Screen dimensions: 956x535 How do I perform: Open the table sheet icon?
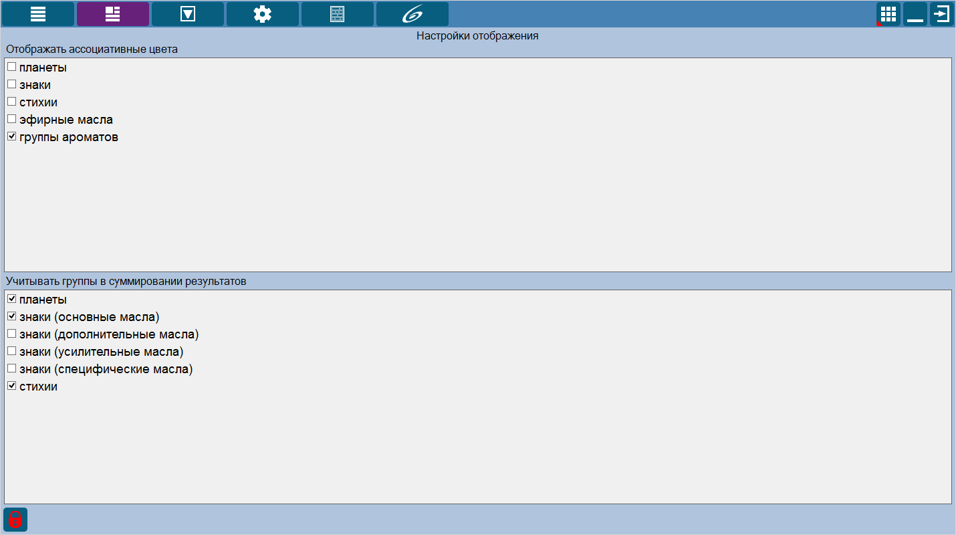click(338, 14)
